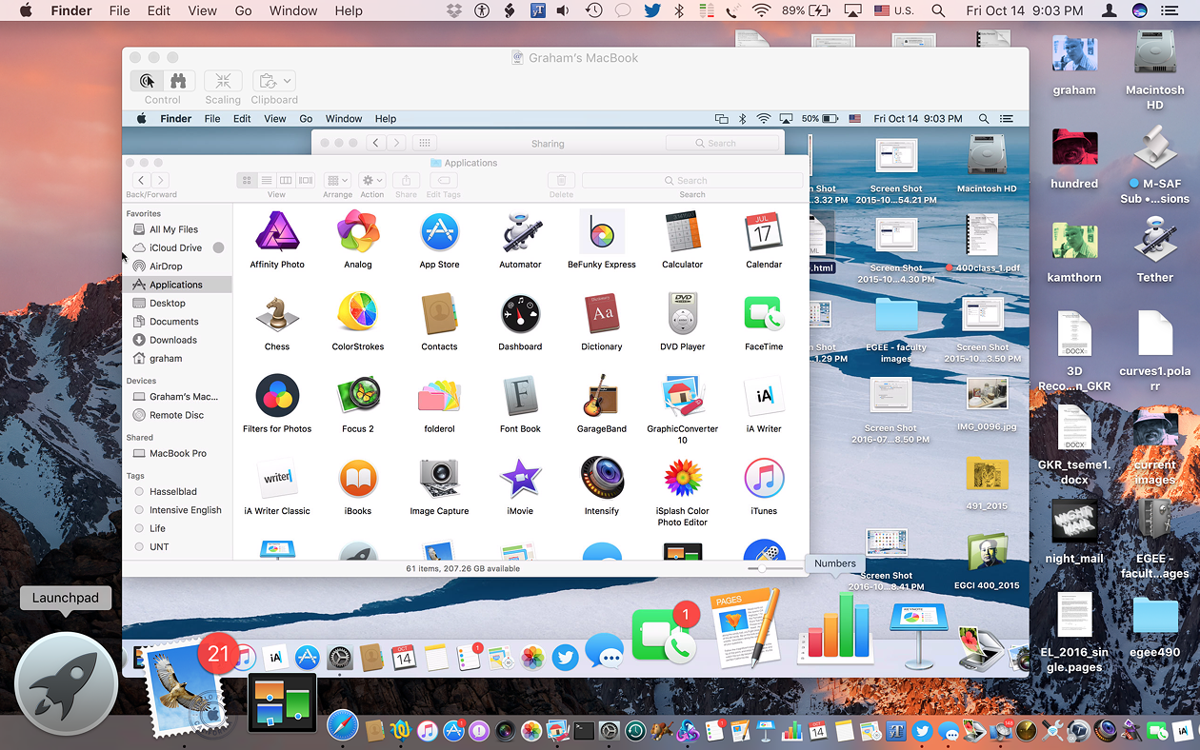Select the iBooks application icon

click(x=358, y=478)
